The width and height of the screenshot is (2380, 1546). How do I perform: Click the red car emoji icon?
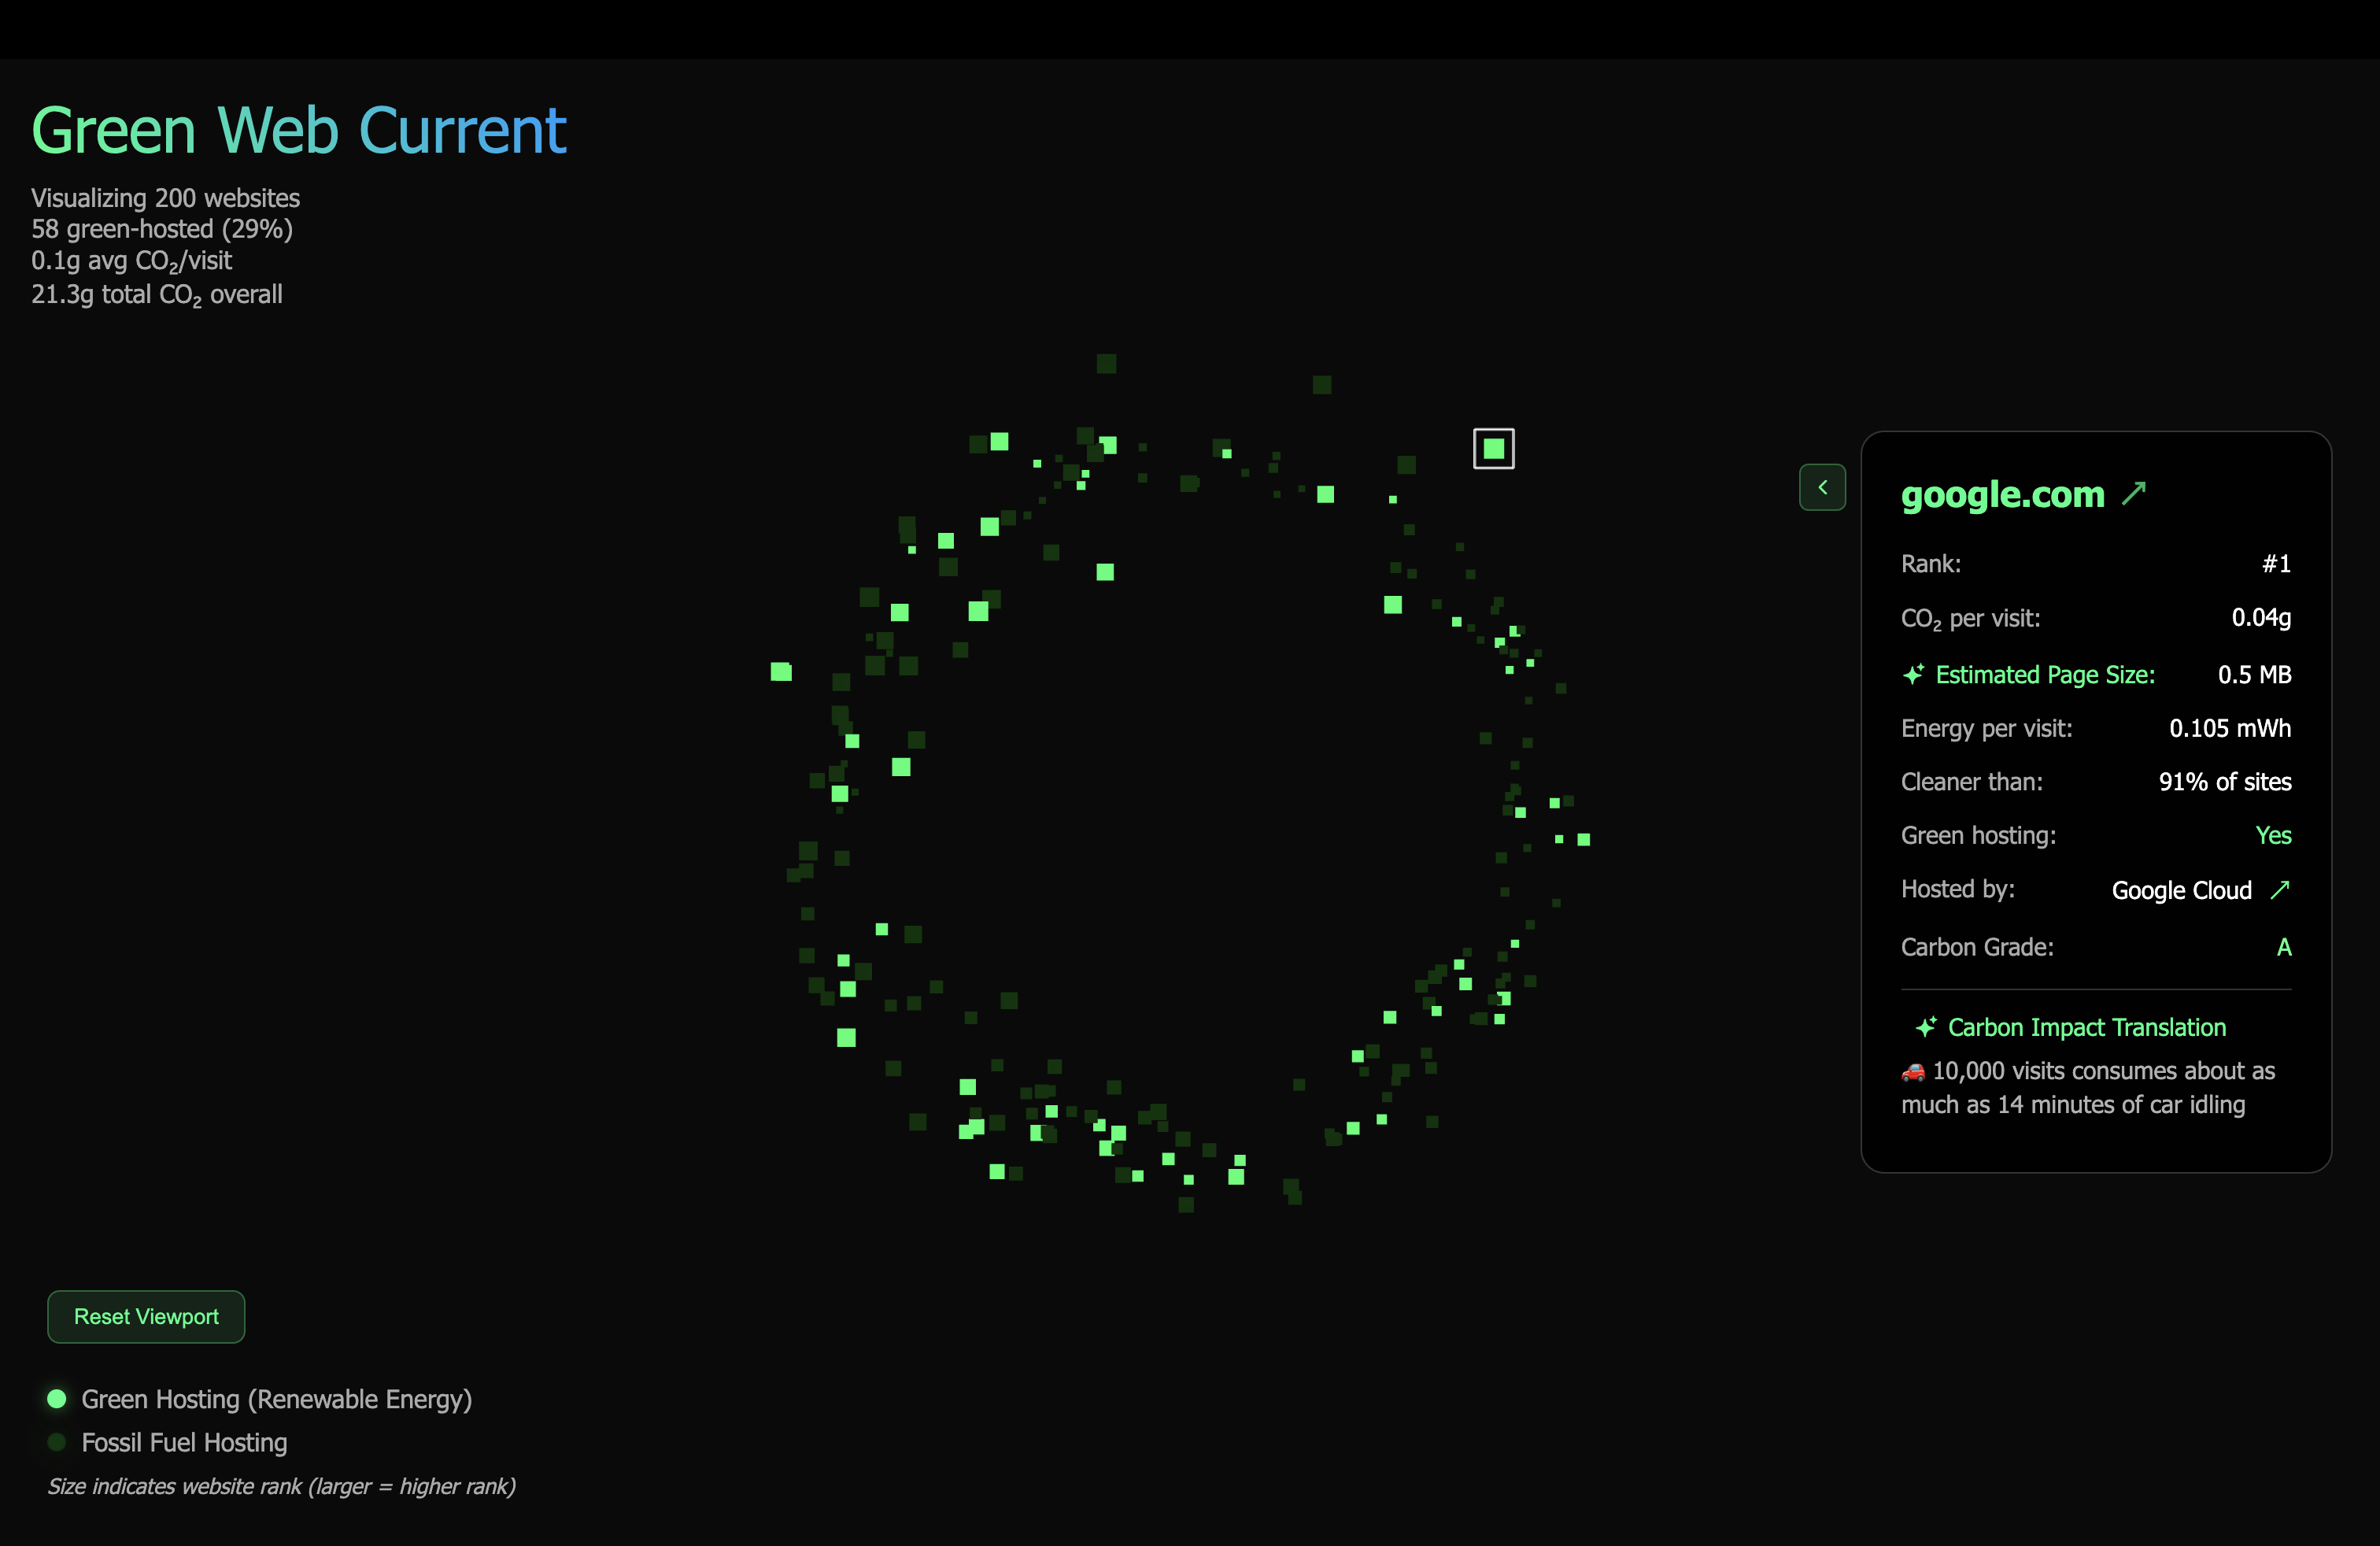tap(1913, 1072)
